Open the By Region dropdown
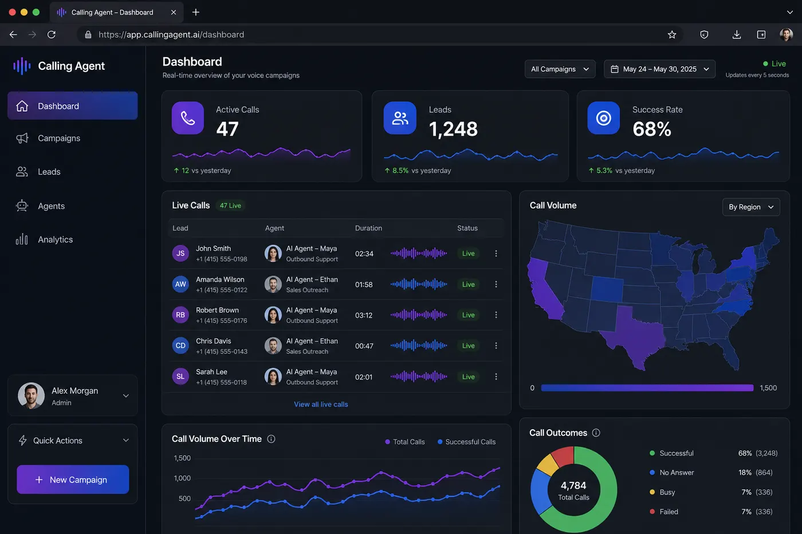 click(x=751, y=207)
